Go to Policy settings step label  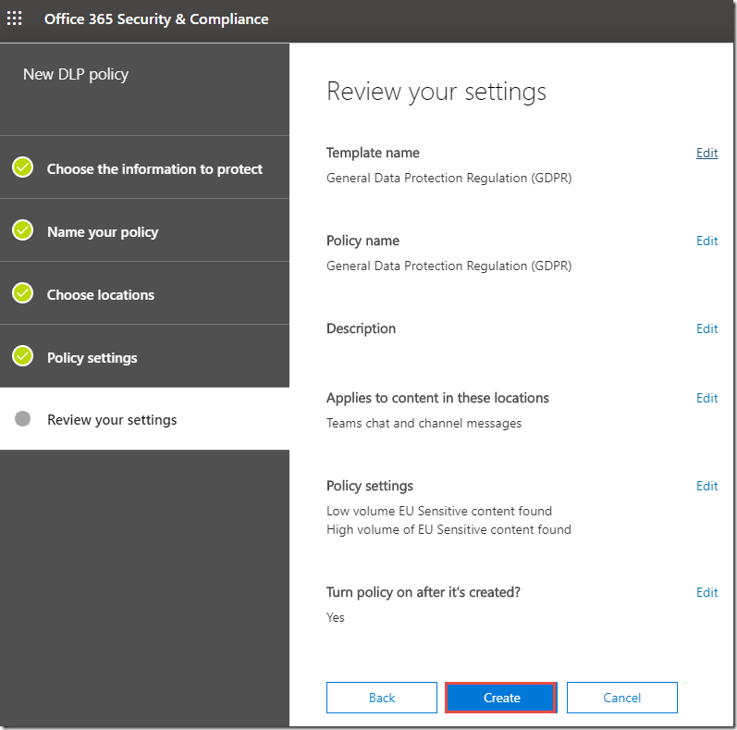(92, 358)
